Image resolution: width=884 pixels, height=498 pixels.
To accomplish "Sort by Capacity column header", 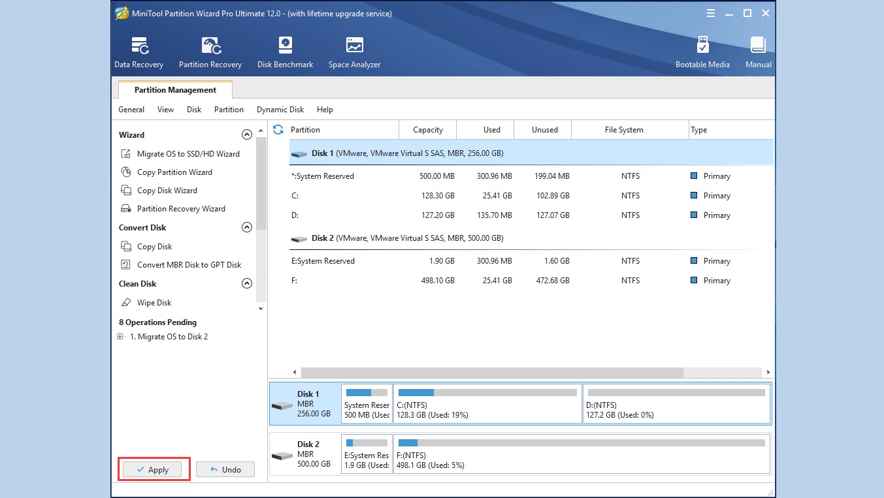I will [428, 130].
